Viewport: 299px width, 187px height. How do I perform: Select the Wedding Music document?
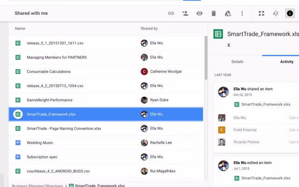(x=40, y=143)
